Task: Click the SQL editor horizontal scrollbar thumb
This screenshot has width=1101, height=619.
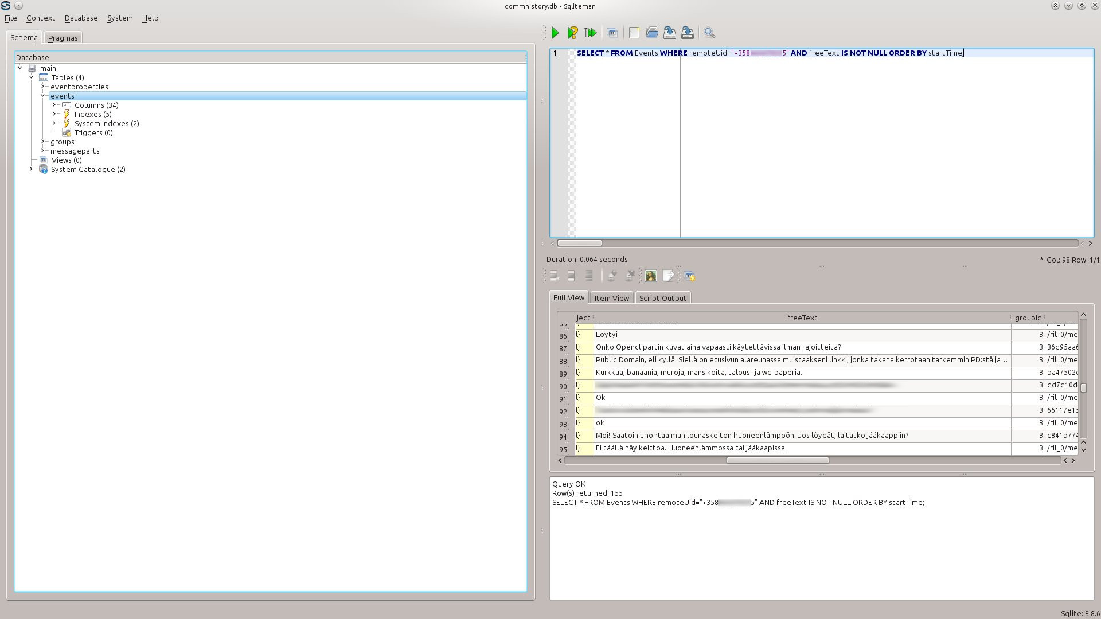Action: (579, 243)
